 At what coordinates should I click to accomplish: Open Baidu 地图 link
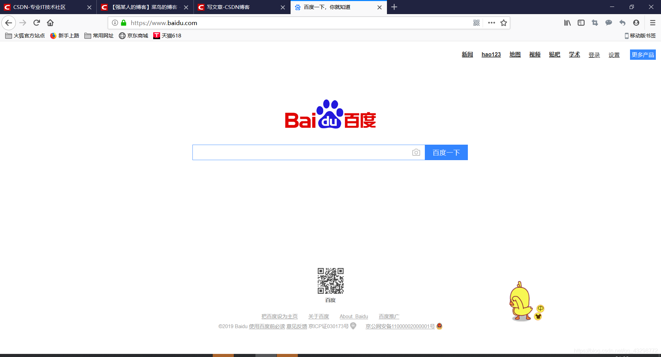(x=515, y=55)
